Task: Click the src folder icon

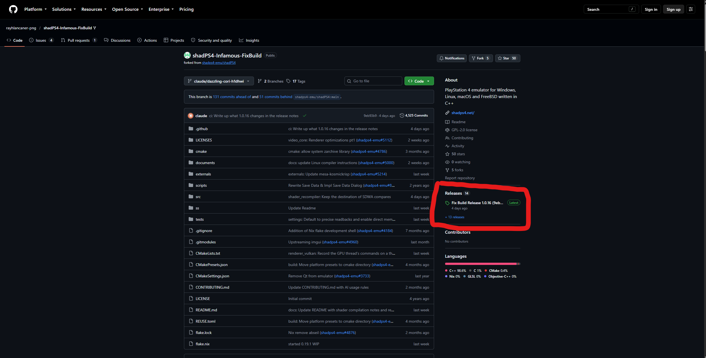Action: click(191, 197)
